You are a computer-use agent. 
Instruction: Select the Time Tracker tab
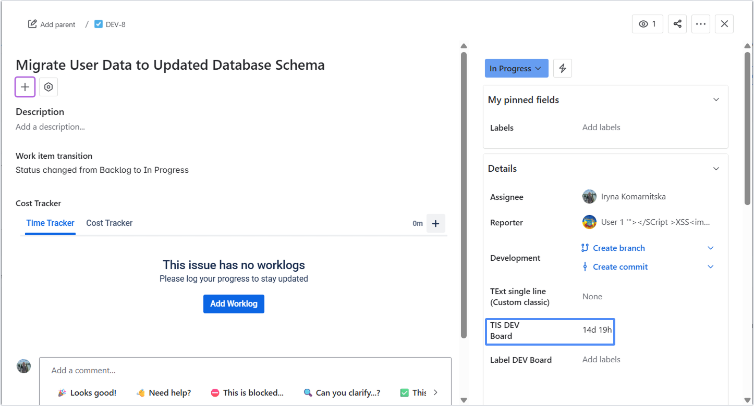(x=50, y=223)
